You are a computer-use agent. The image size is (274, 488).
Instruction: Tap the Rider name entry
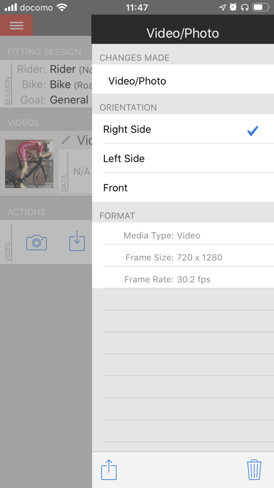click(x=63, y=69)
